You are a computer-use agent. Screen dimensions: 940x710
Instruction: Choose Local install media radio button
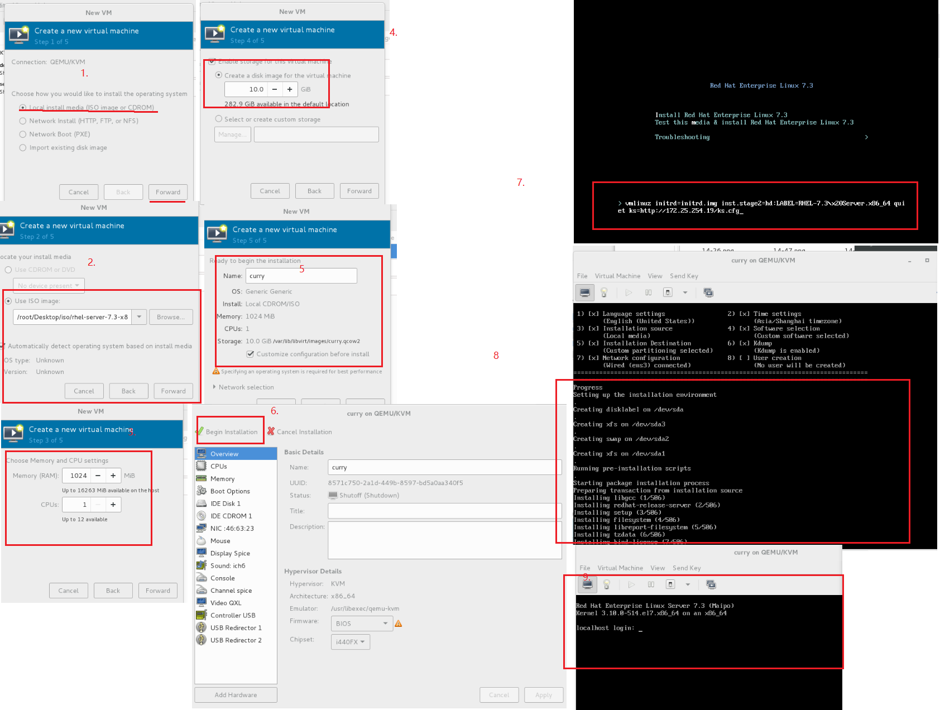23,107
